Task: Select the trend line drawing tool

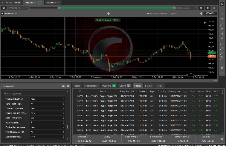Action: coord(222,24)
